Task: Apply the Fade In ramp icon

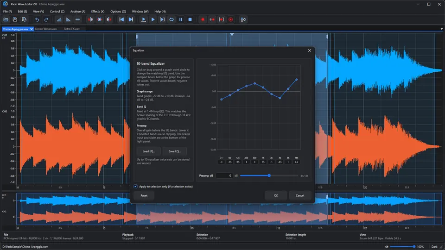Action: (x=59, y=19)
